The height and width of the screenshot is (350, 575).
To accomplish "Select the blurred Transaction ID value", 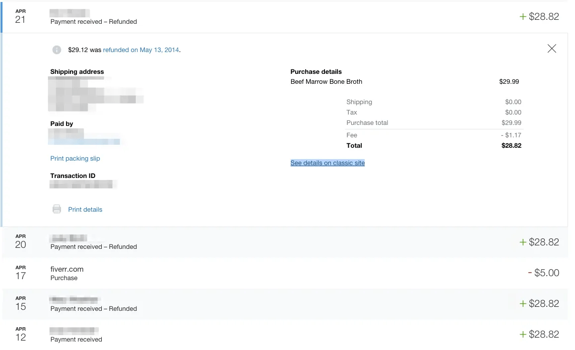I will tap(83, 184).
